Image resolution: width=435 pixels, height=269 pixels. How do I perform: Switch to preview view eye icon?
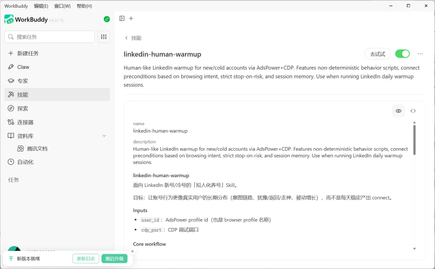click(x=398, y=111)
